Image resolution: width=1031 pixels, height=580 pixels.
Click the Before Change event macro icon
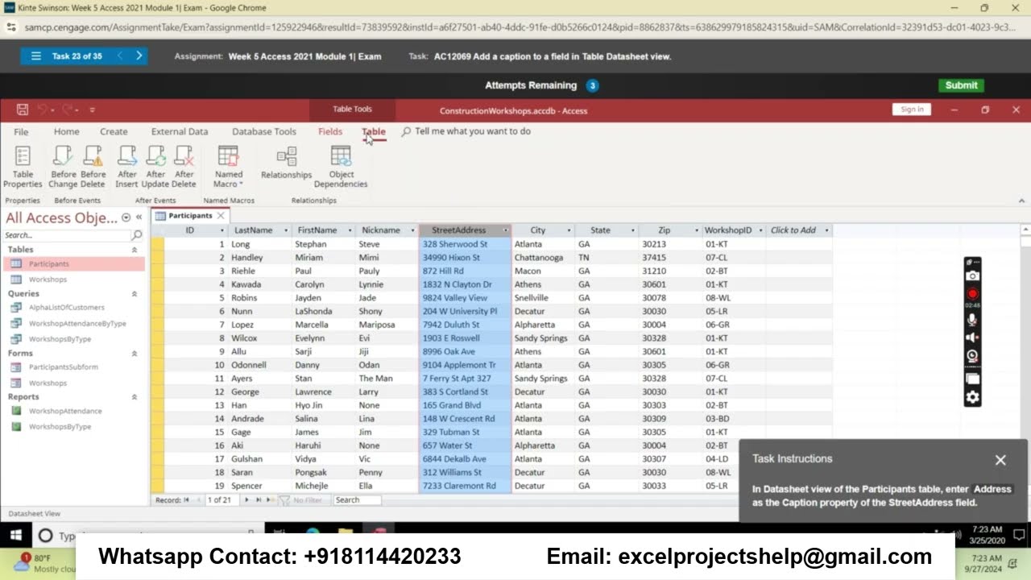point(63,168)
